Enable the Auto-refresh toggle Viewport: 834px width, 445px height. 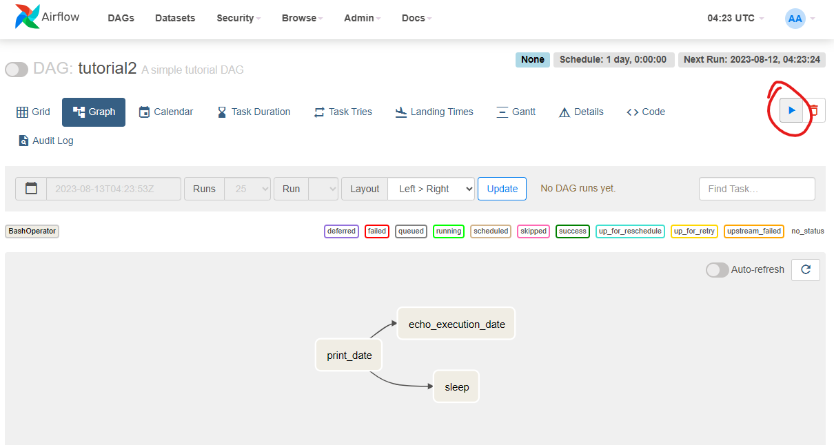click(x=717, y=270)
